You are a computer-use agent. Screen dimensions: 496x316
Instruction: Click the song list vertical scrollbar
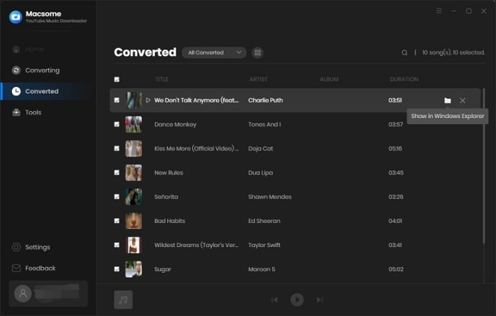coord(484,166)
